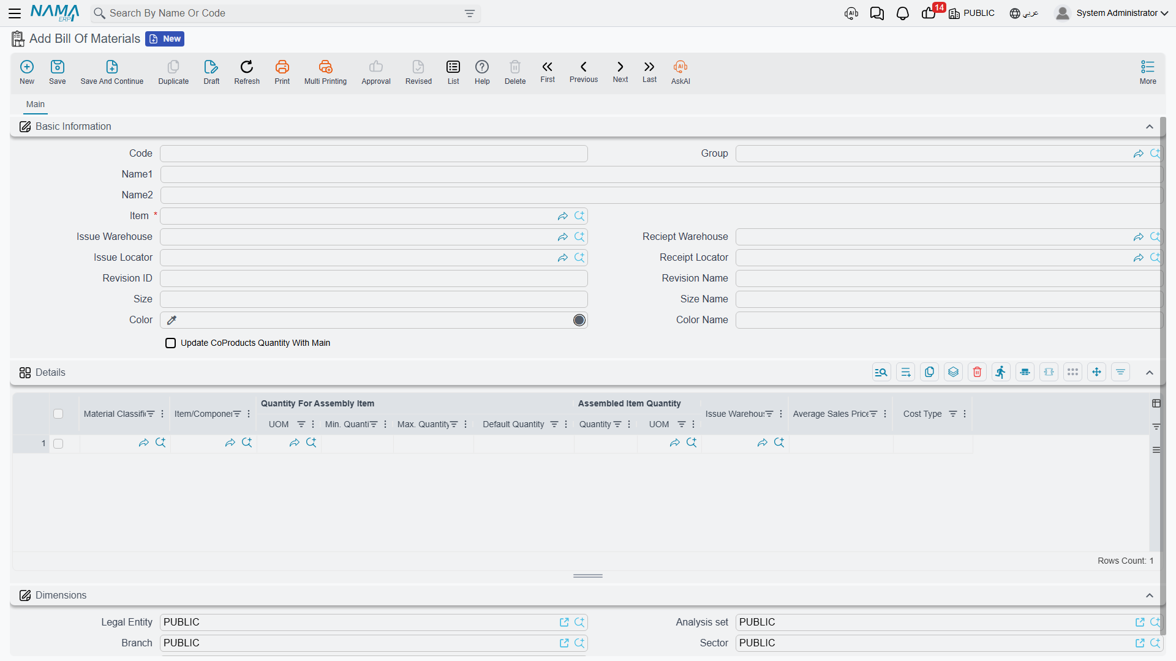Click the New record toolbar icon
The image size is (1176, 661).
[x=27, y=72]
